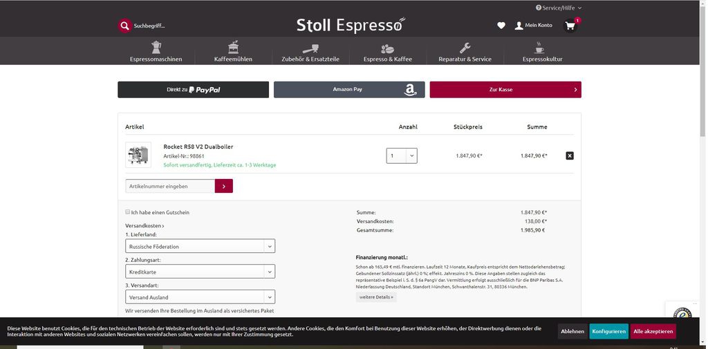Open the Zahlungsart Kreditkarte dropdown
This screenshot has height=349, width=708.
[x=200, y=272]
